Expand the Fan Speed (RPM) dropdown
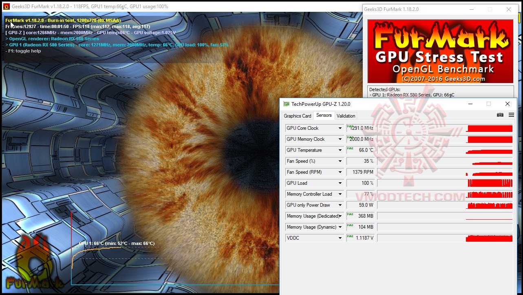Viewport: 523px width, 295px height. click(x=340, y=172)
